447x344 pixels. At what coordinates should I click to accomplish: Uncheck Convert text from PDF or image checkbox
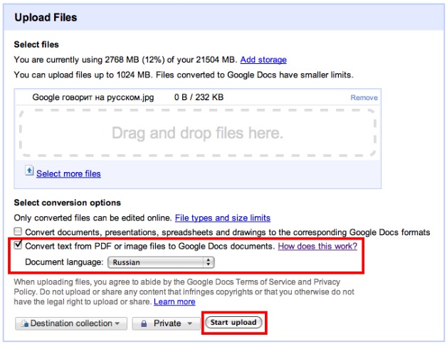click(x=18, y=245)
